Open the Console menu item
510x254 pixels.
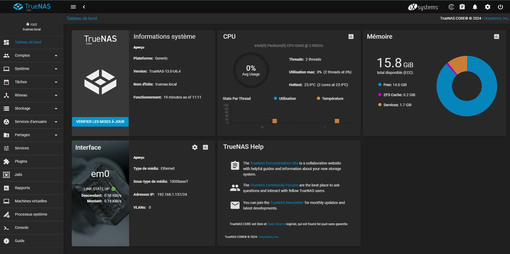(22, 228)
